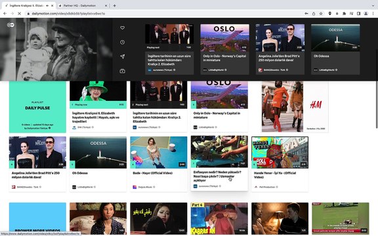Click the Daily Pulse playlist card
378x236 pixels.
click(37, 107)
